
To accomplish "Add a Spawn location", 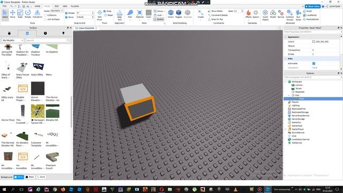I will click(256, 14).
